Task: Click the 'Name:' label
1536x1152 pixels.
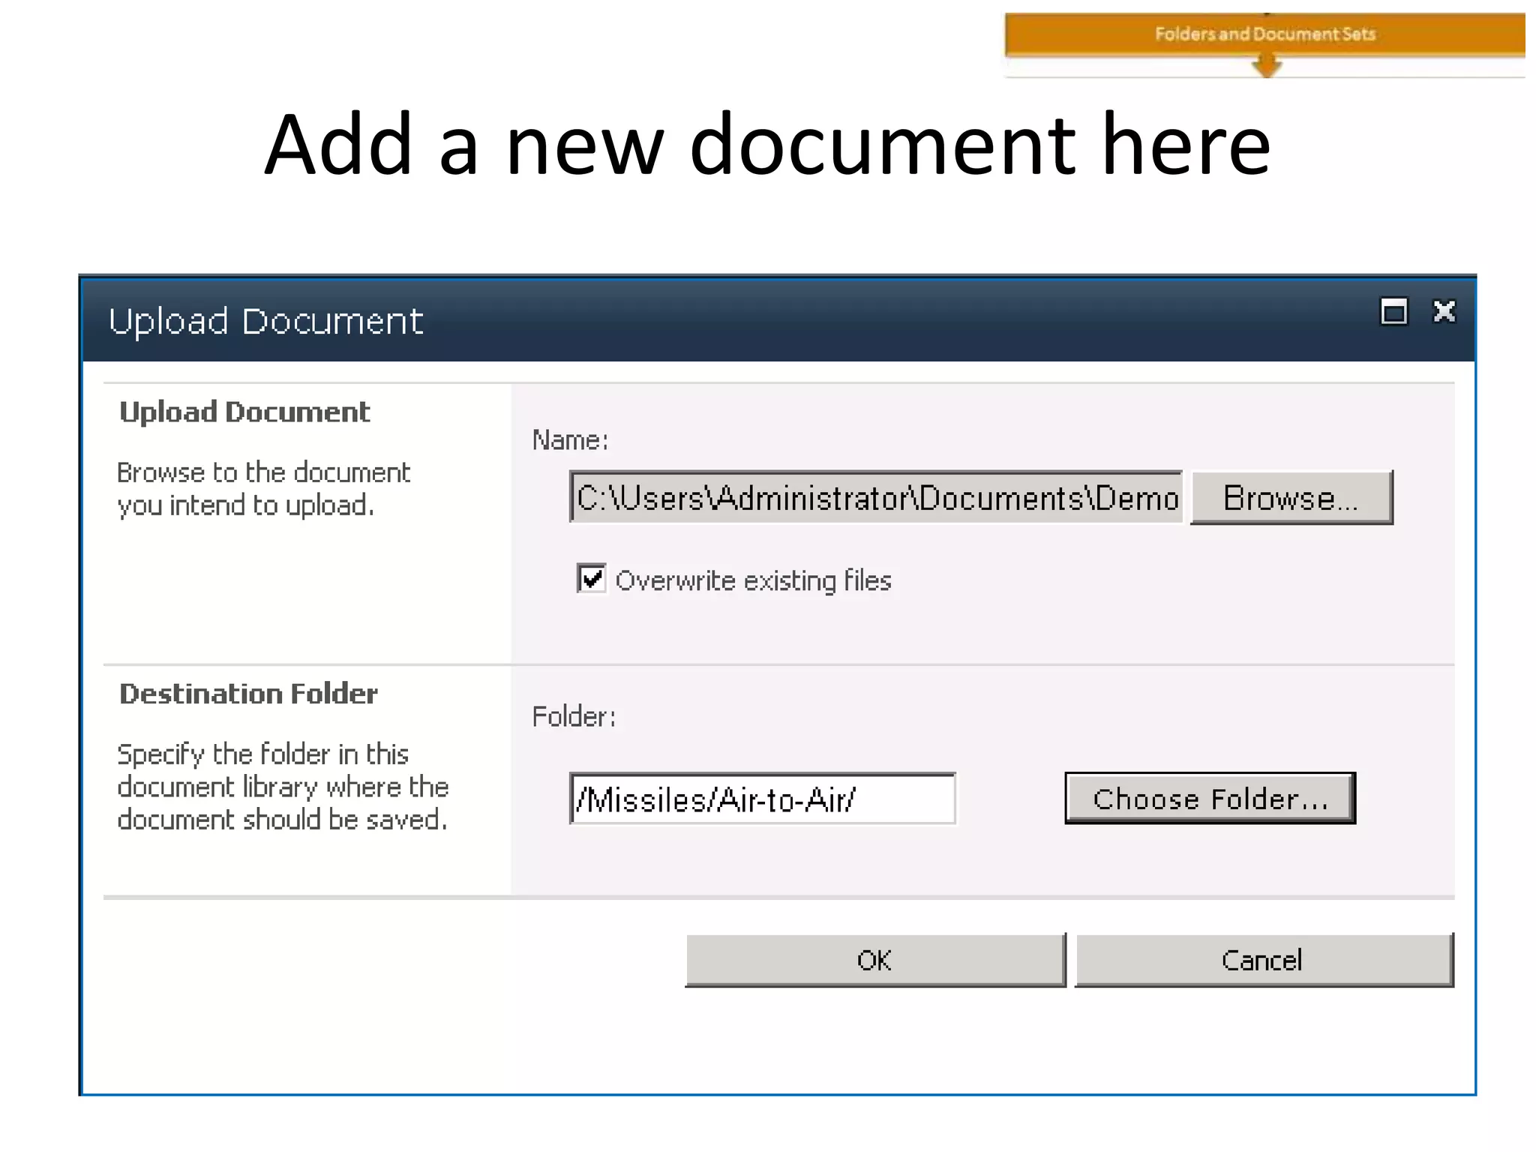Action: coord(570,439)
